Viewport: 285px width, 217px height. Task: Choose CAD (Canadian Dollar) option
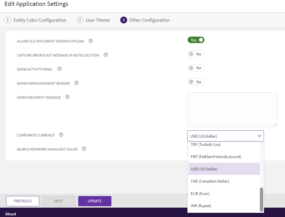[x=210, y=181]
